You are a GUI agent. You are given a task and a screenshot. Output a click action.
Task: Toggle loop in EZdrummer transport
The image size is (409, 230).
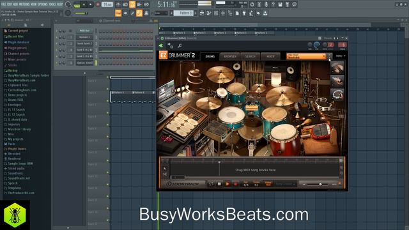(211, 184)
